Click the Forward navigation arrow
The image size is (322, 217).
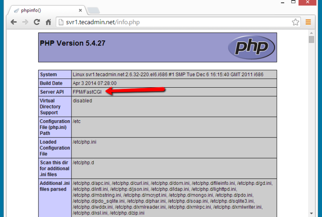click(25, 22)
